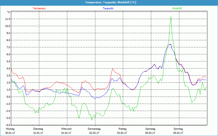
Task: Click the 30.01.17 date label
Action: (x=10, y=133)
